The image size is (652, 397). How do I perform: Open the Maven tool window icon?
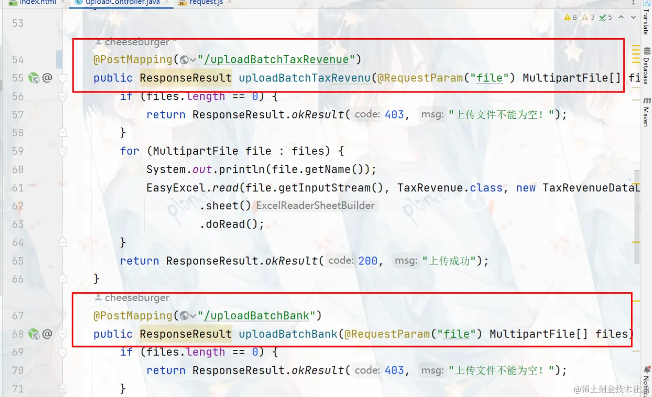[647, 100]
